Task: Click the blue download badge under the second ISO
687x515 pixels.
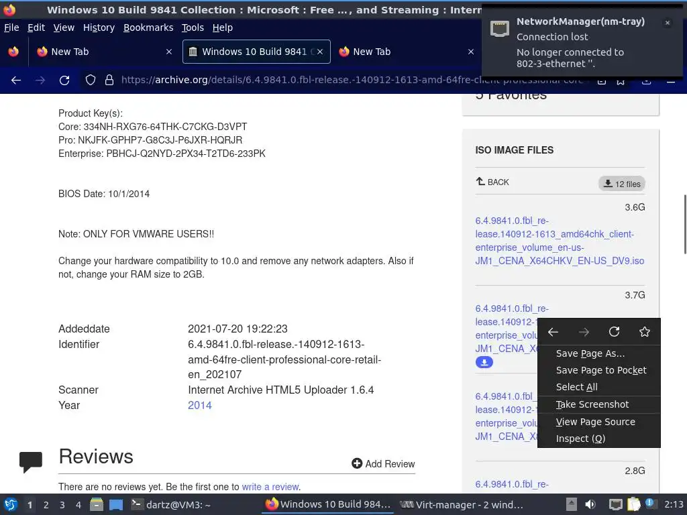Action: tap(484, 362)
